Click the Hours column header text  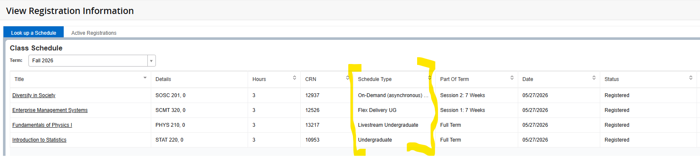[259, 79]
